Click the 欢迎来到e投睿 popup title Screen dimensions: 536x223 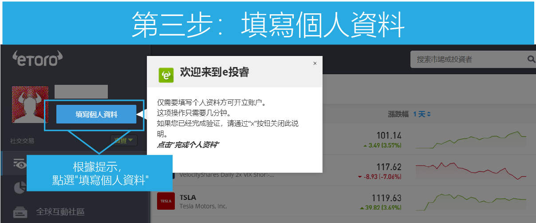214,73
